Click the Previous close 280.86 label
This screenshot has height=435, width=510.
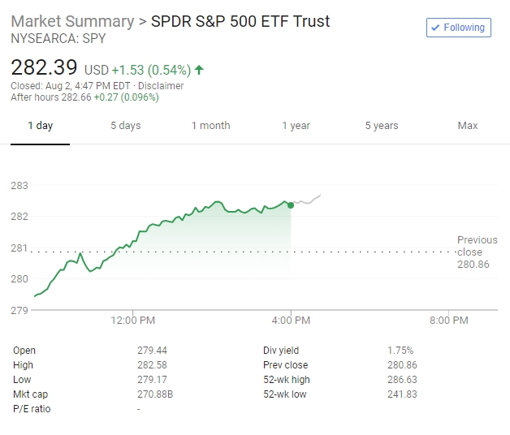[x=477, y=252]
